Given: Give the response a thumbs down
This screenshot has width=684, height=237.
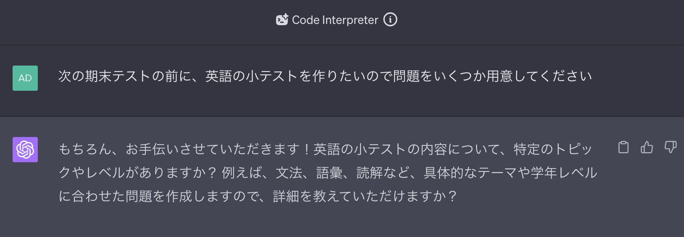Looking at the screenshot, I should tap(671, 147).
